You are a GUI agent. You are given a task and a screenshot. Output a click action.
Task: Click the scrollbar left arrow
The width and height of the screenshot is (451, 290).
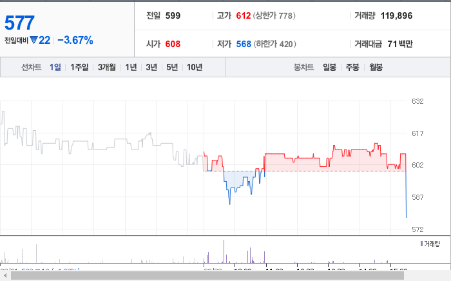coord(5,276)
